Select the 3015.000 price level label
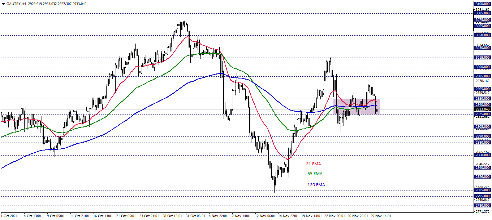Viewport: 492px width, 220px height. [483, 58]
